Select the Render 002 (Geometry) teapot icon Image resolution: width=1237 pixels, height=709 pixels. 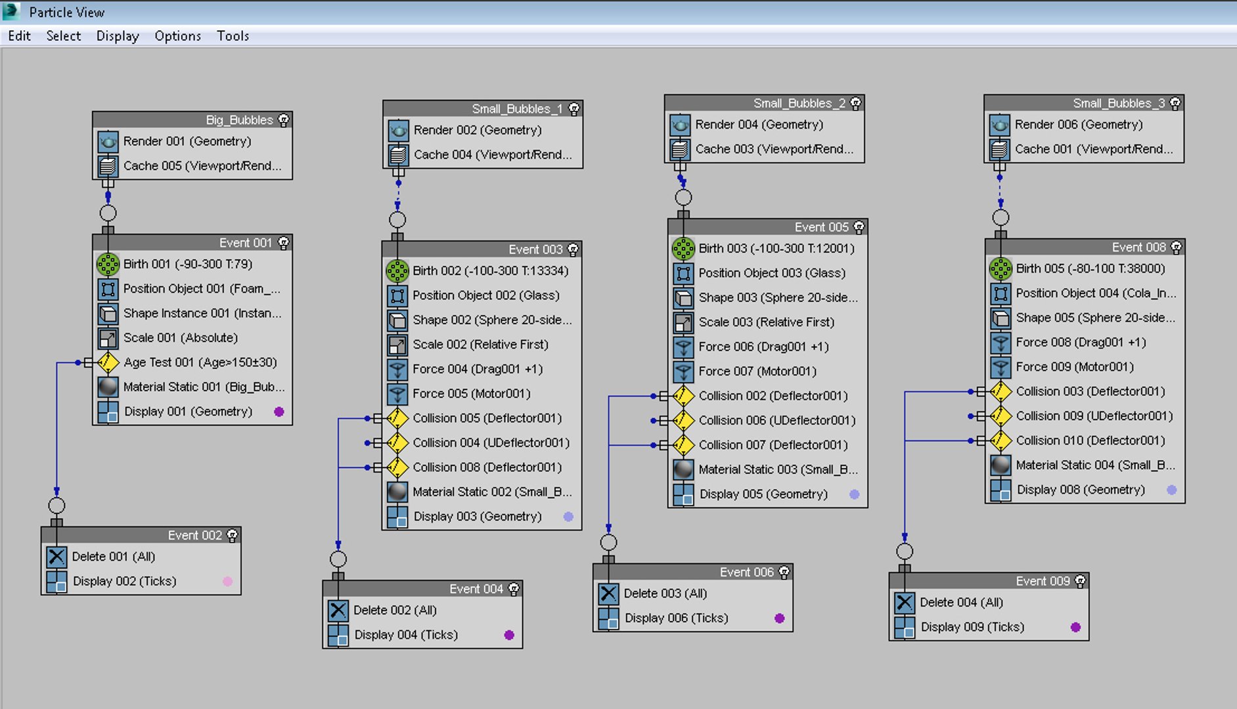(x=397, y=130)
